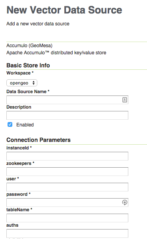This screenshot has height=239, width=147.
Task: Click the 'Apache Accumulo distributed key/value store' description
Action: [56, 53]
